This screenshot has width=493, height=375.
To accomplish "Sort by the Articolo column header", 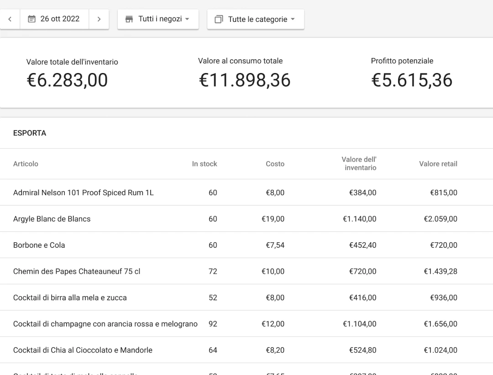I will pyautogui.click(x=26, y=164).
